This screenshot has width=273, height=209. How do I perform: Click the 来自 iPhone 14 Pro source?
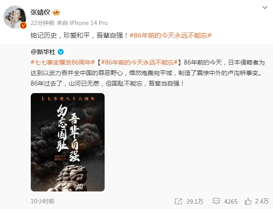[82, 23]
